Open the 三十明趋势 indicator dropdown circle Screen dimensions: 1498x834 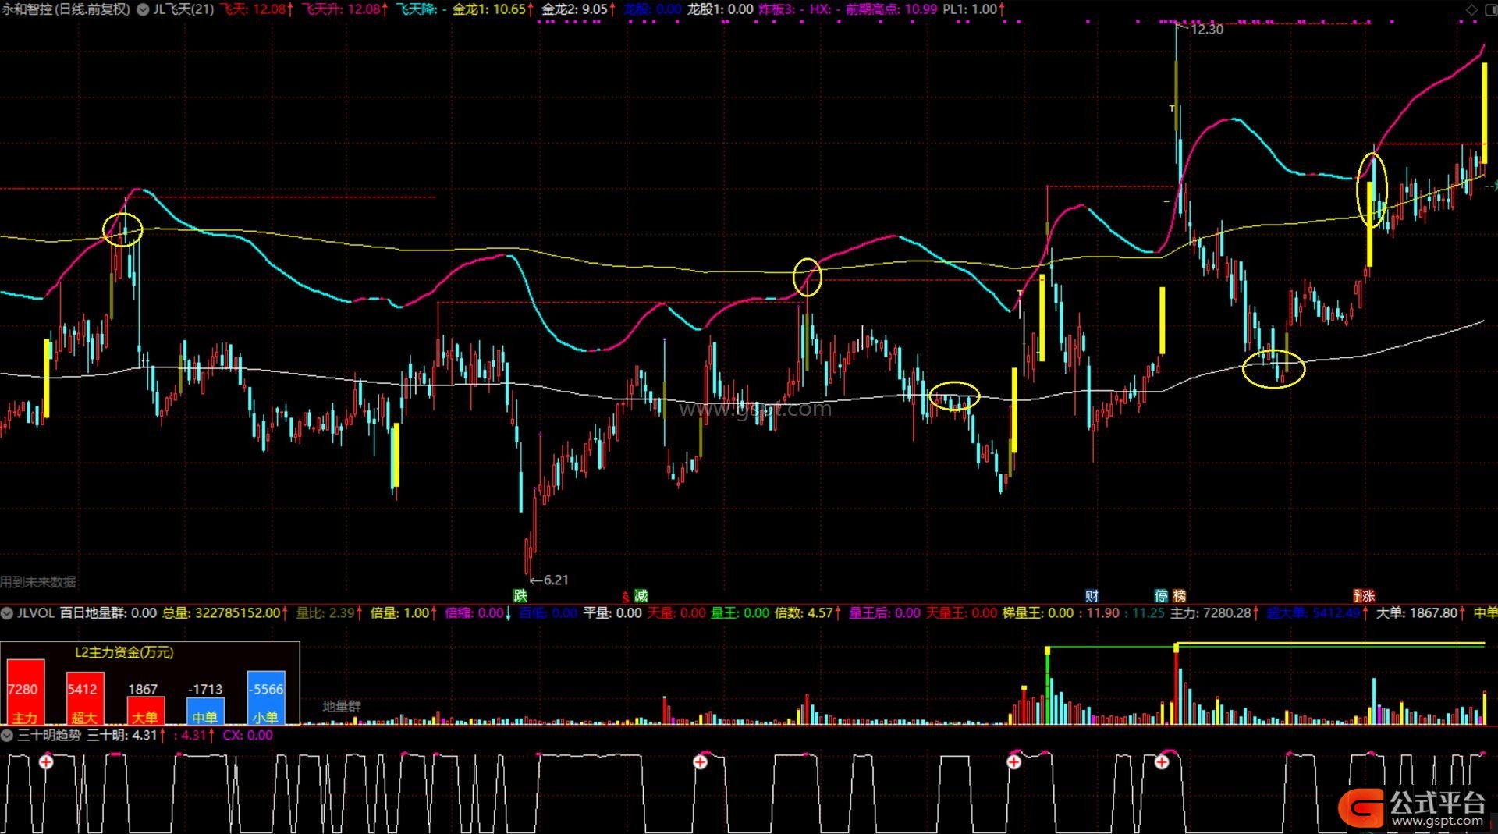point(6,735)
